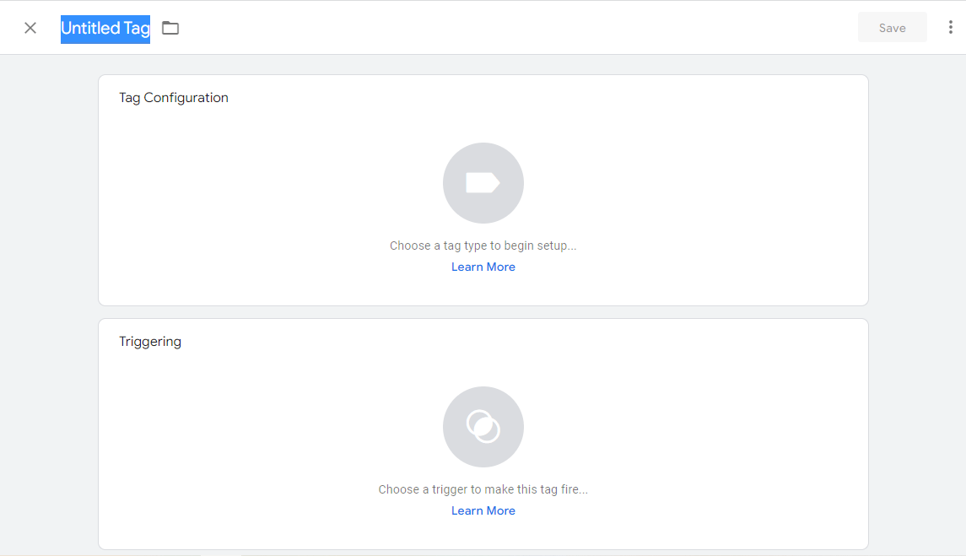966x556 pixels.
Task: Close the tag editor with the X icon
Action: click(30, 28)
